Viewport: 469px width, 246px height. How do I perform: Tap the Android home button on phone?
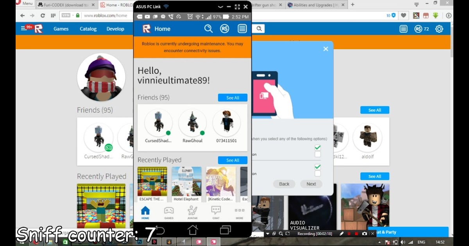coord(192,230)
